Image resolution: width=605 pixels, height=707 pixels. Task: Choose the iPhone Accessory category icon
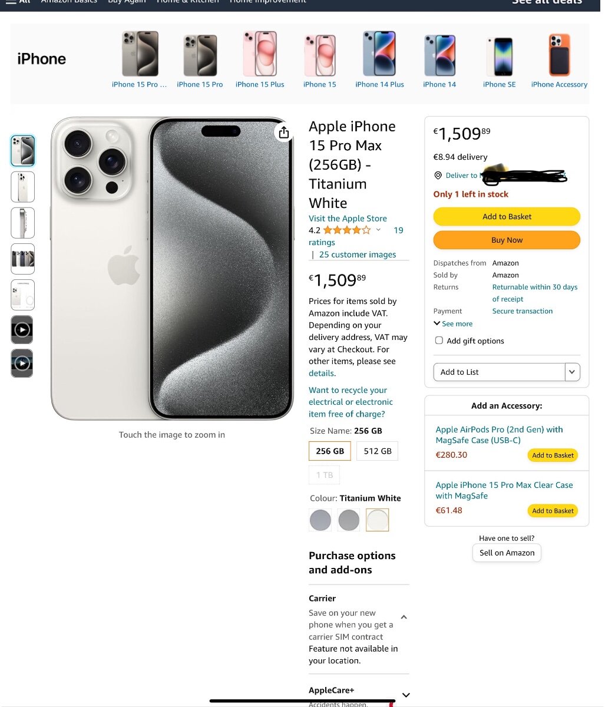(x=559, y=55)
